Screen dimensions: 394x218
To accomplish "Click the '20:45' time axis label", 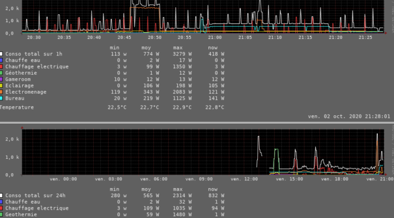I will tap(124, 38).
